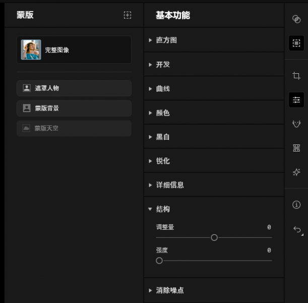Click the 强度 slider handle
The height and width of the screenshot is (303, 308).
pyautogui.click(x=159, y=261)
